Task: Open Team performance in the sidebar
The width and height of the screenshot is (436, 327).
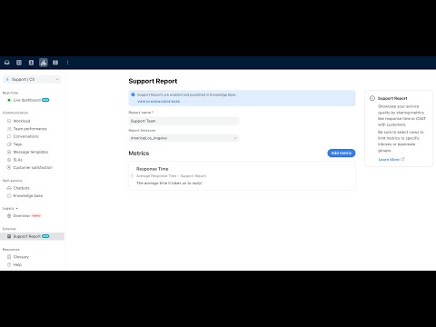Action: point(30,129)
